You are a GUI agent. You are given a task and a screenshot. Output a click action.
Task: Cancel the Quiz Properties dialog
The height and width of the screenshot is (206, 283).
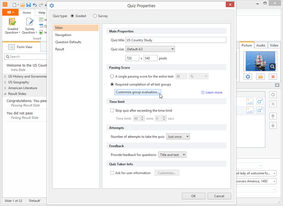pos(219,196)
